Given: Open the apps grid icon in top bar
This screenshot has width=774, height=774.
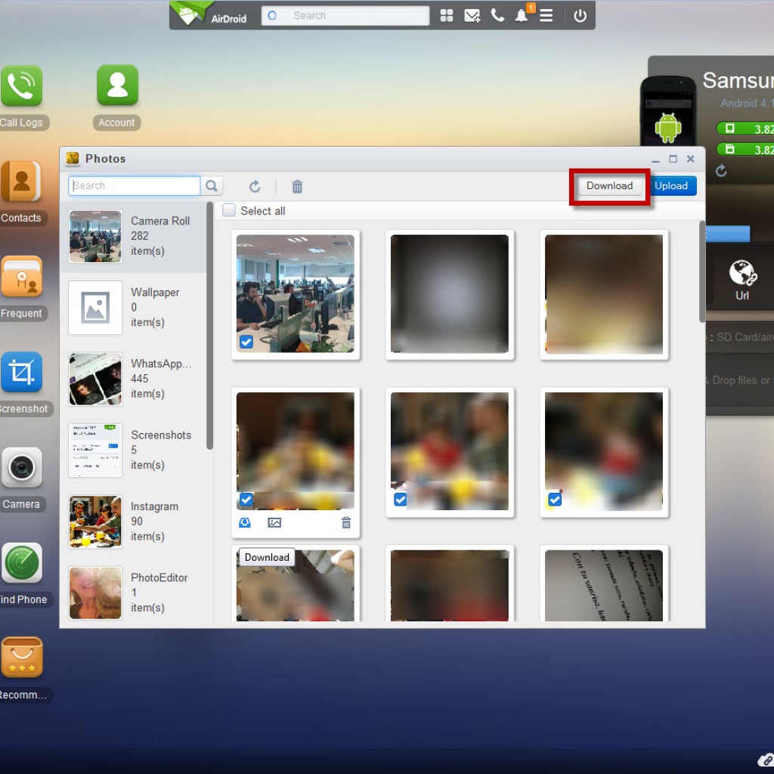Looking at the screenshot, I should tap(447, 16).
